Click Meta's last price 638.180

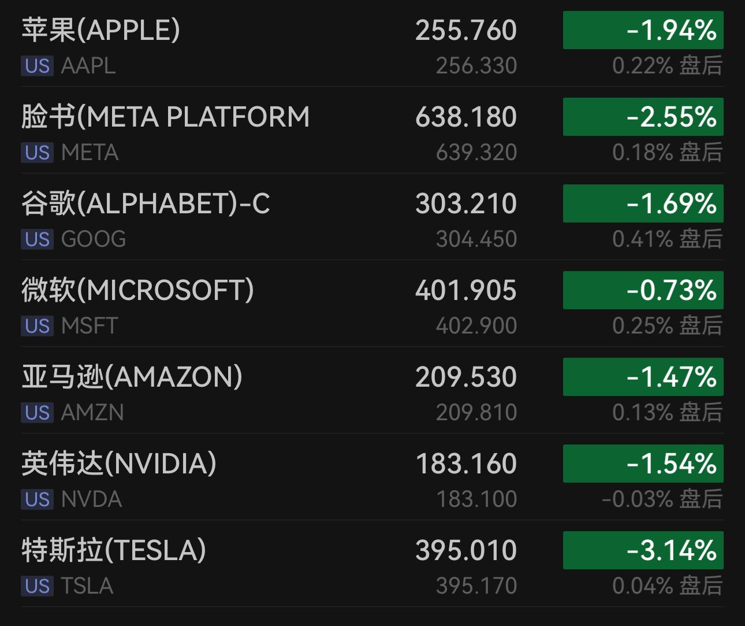465,117
